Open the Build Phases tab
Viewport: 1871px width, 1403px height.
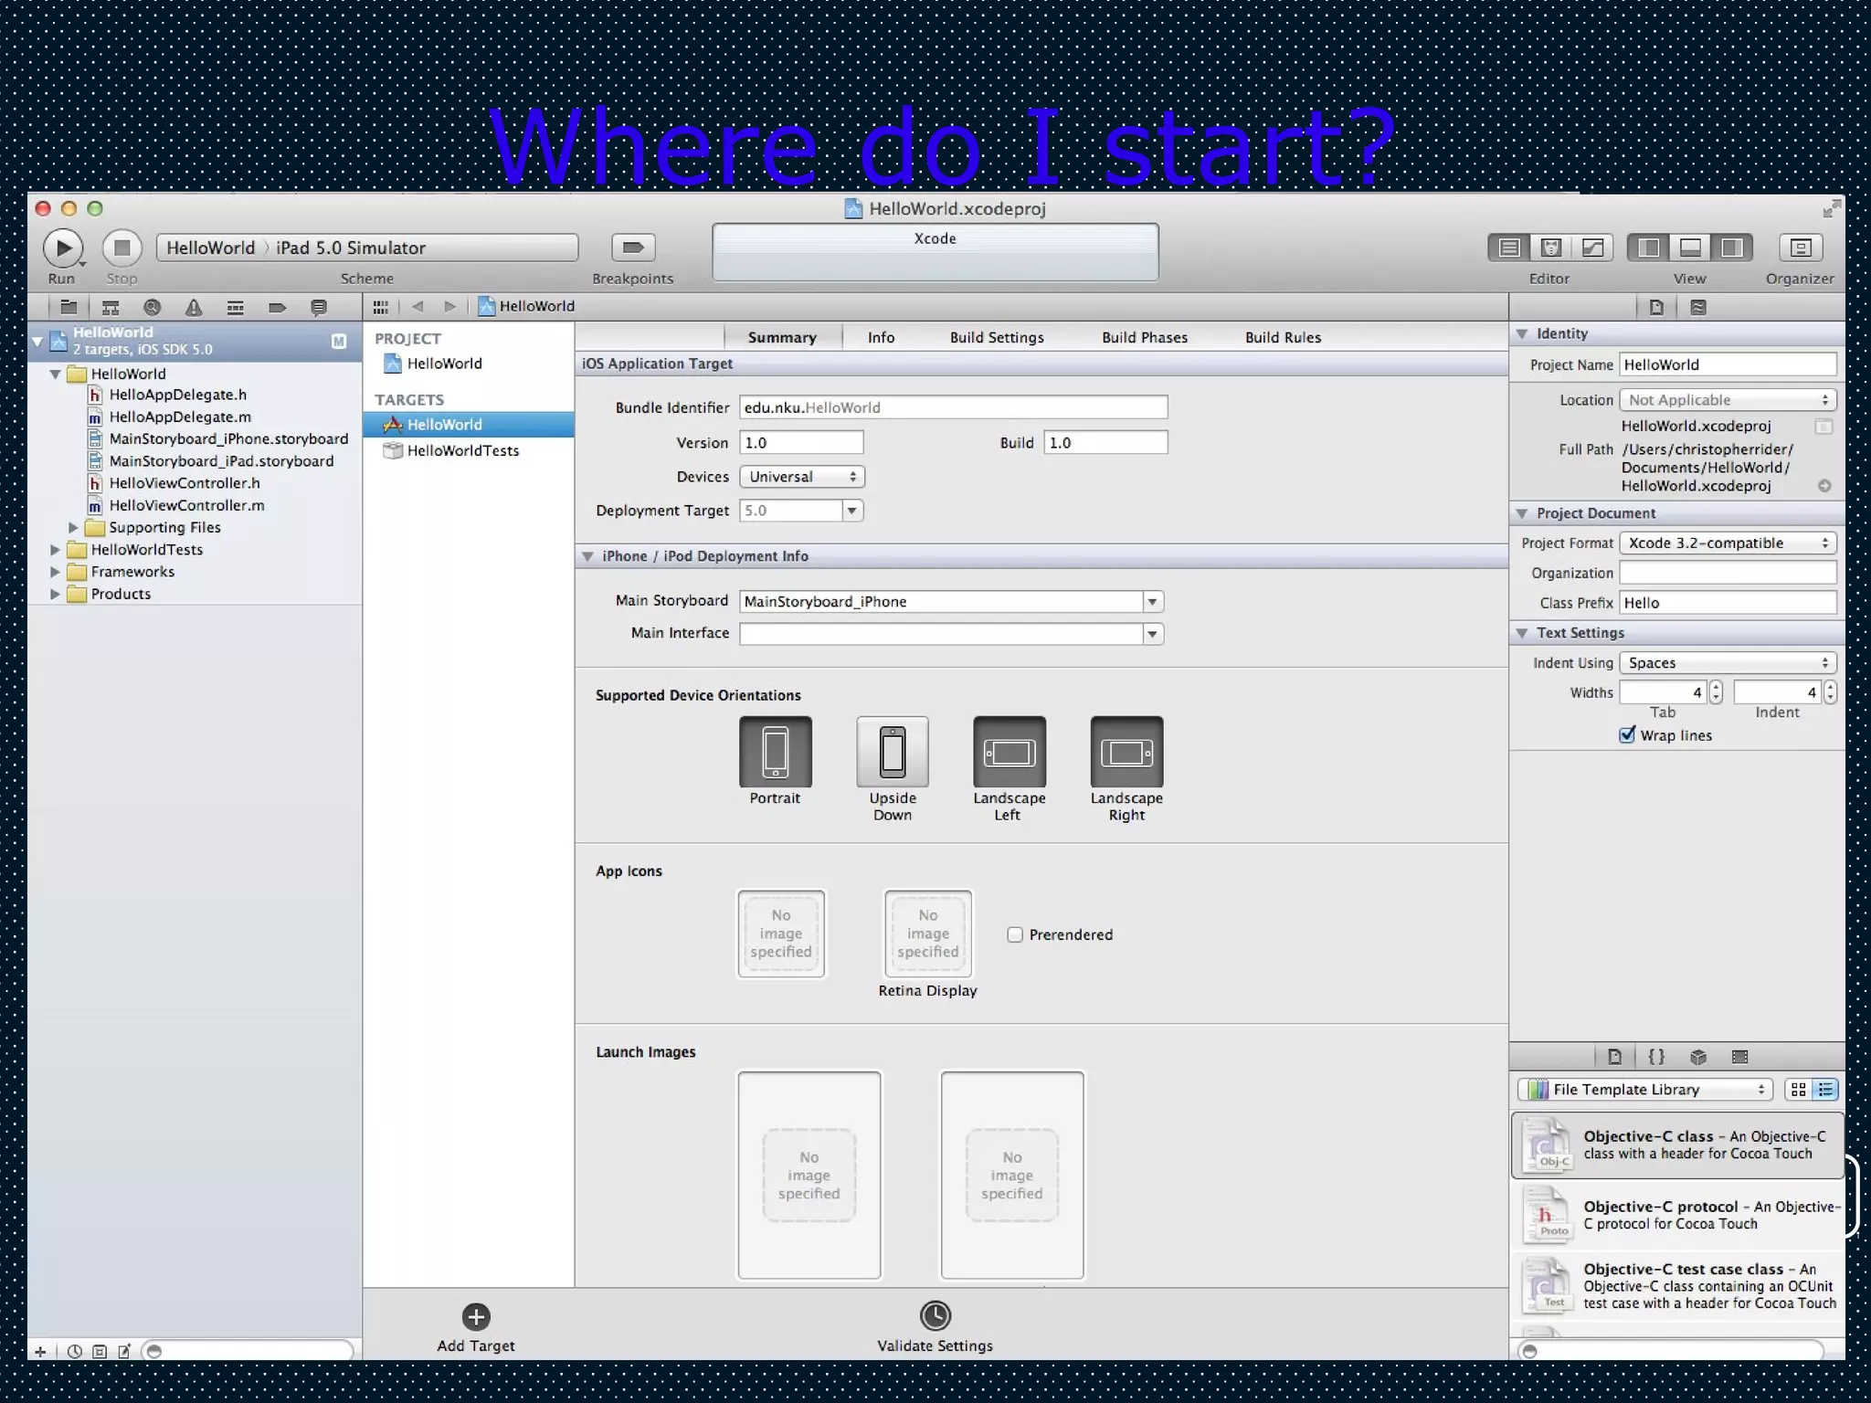(1144, 337)
